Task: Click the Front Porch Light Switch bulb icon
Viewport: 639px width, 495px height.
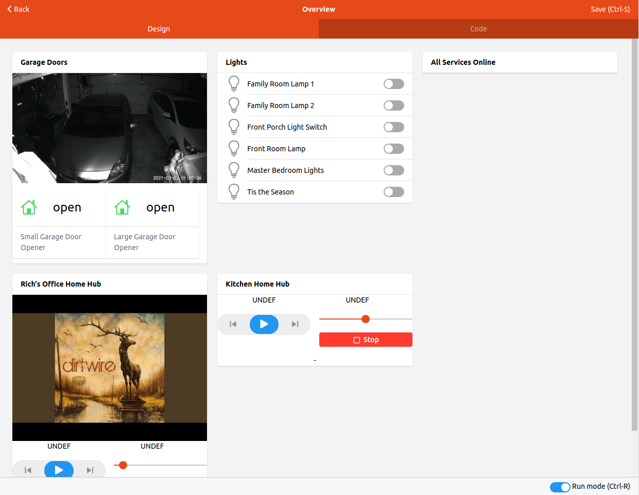Action: click(x=234, y=127)
